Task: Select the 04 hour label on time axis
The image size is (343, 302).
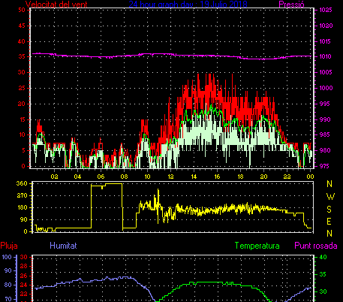Action: pyautogui.click(x=77, y=177)
